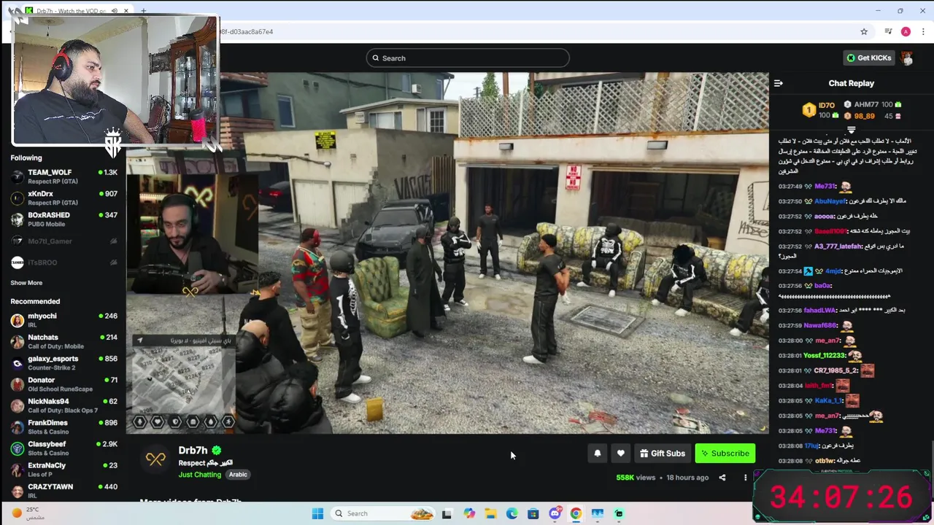Open the offline ITsBROO channel

pos(63,262)
